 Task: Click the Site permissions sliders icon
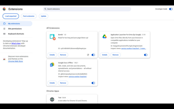pyautogui.click(x=4, y=29)
